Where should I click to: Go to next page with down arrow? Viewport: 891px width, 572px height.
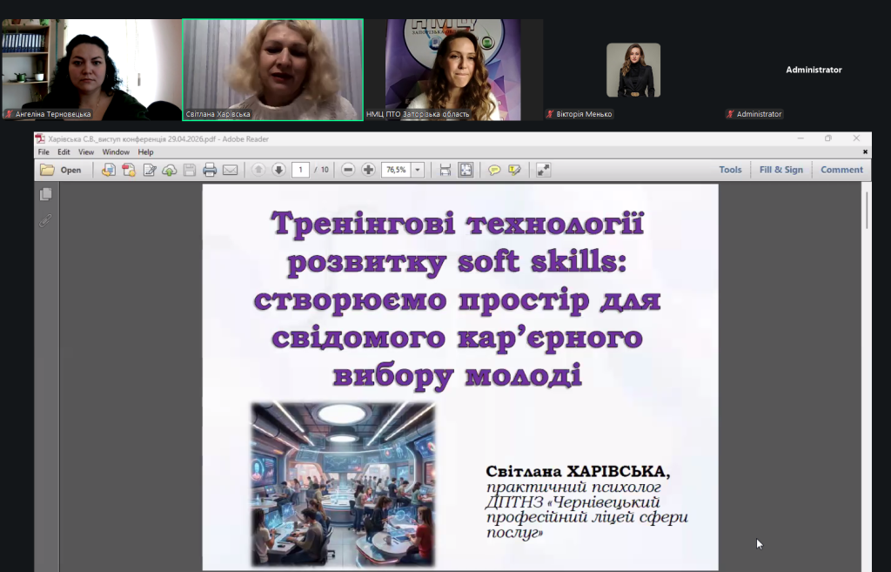click(278, 170)
